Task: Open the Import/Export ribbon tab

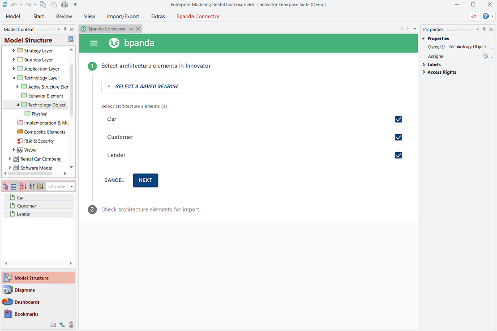Action: [x=123, y=17]
